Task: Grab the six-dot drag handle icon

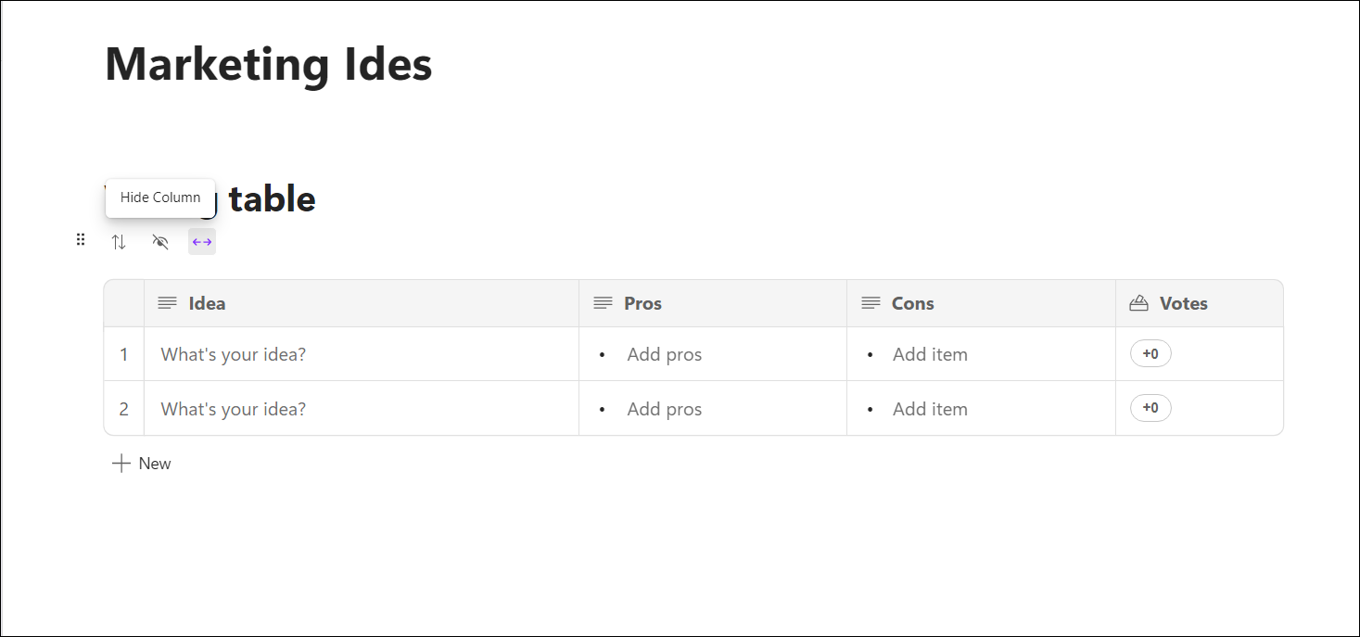Action: pyautogui.click(x=81, y=240)
